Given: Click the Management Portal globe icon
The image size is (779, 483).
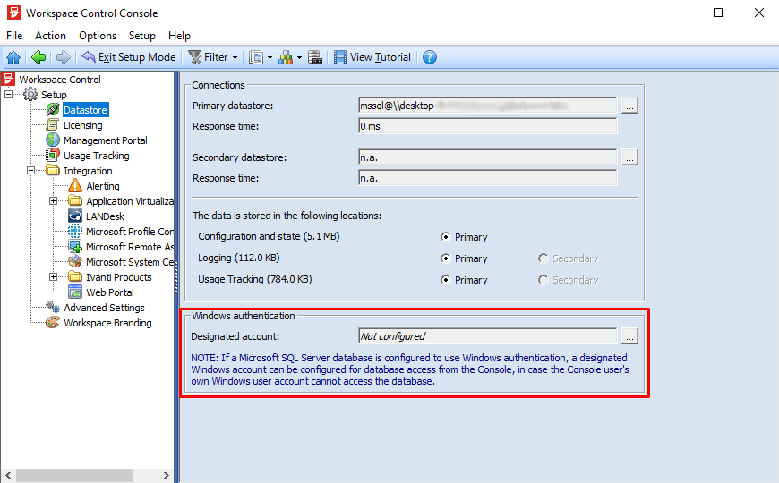Looking at the screenshot, I should 53,140.
